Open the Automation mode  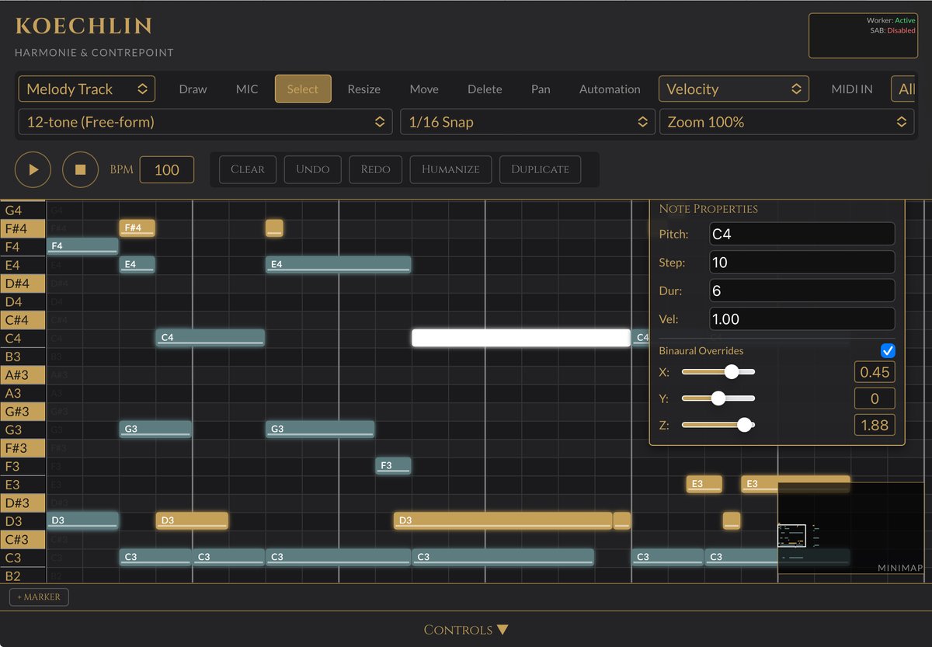pos(610,89)
